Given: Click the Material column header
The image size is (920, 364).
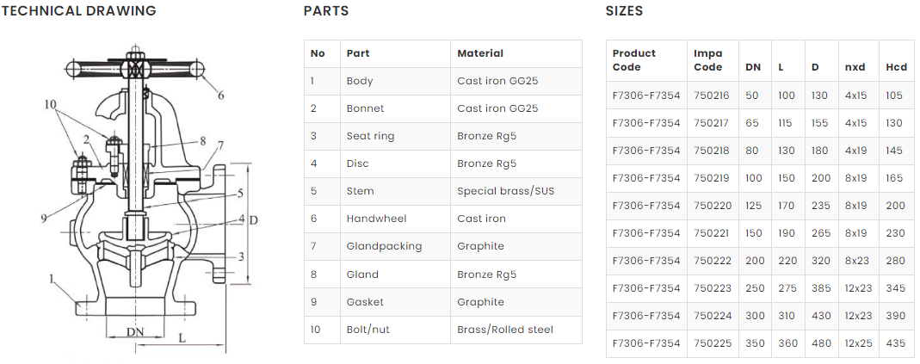Looking at the screenshot, I should click(480, 53).
